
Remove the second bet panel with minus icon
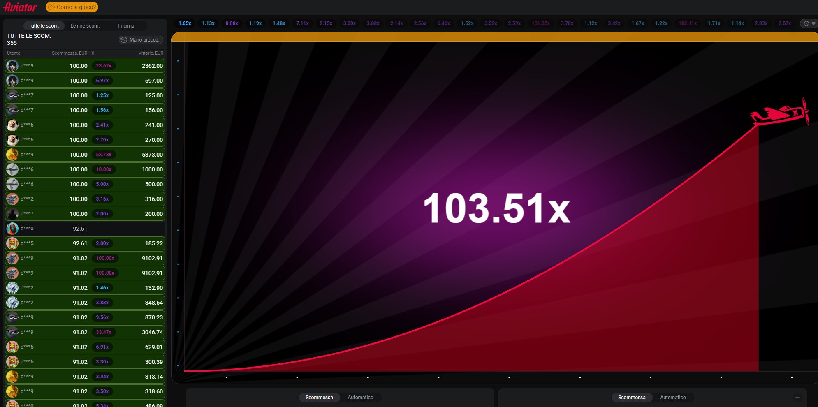[x=797, y=398]
